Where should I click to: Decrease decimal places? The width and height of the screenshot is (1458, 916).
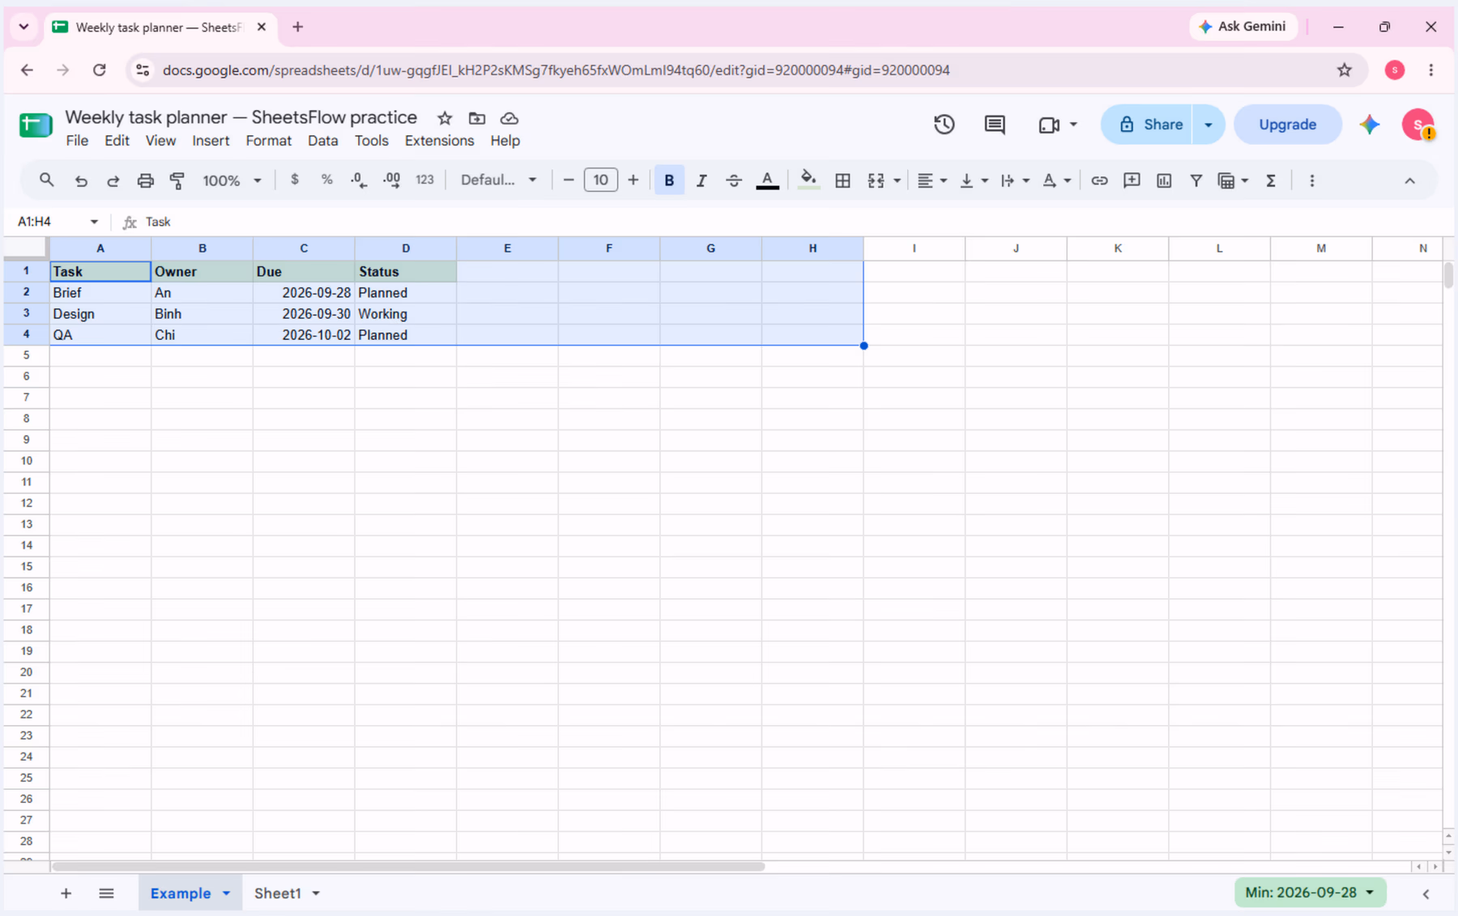[359, 180]
